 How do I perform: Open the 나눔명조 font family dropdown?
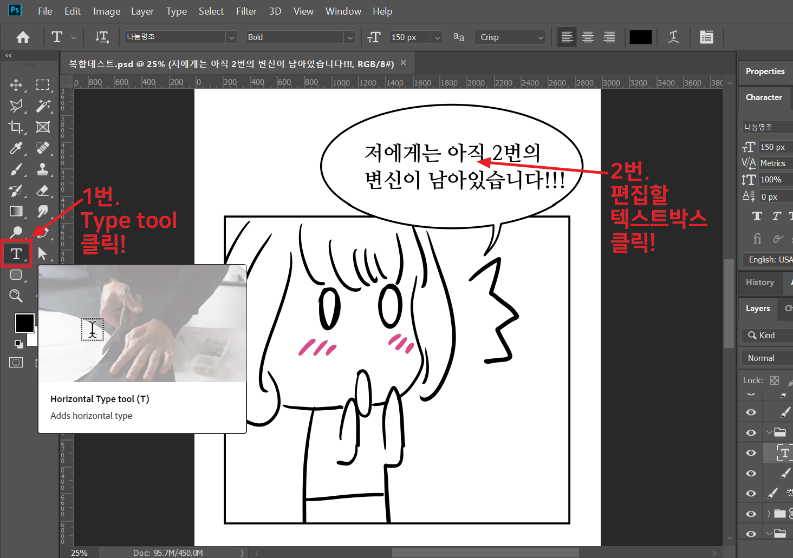[231, 37]
